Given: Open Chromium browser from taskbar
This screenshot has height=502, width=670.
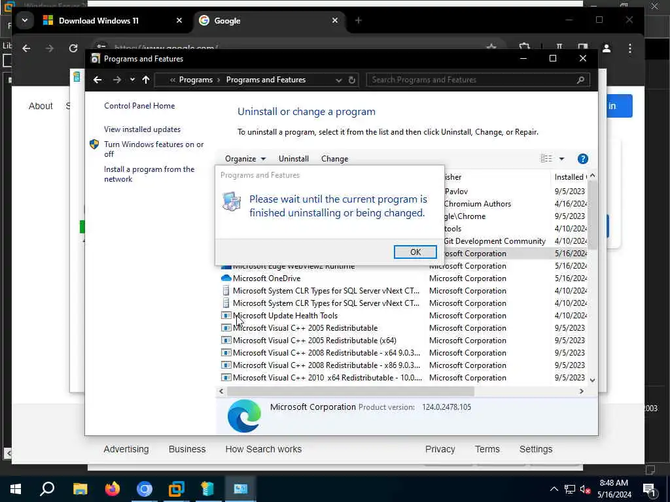Looking at the screenshot, I should pos(145,489).
